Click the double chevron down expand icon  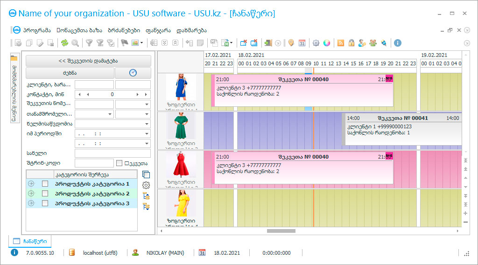[165, 43]
